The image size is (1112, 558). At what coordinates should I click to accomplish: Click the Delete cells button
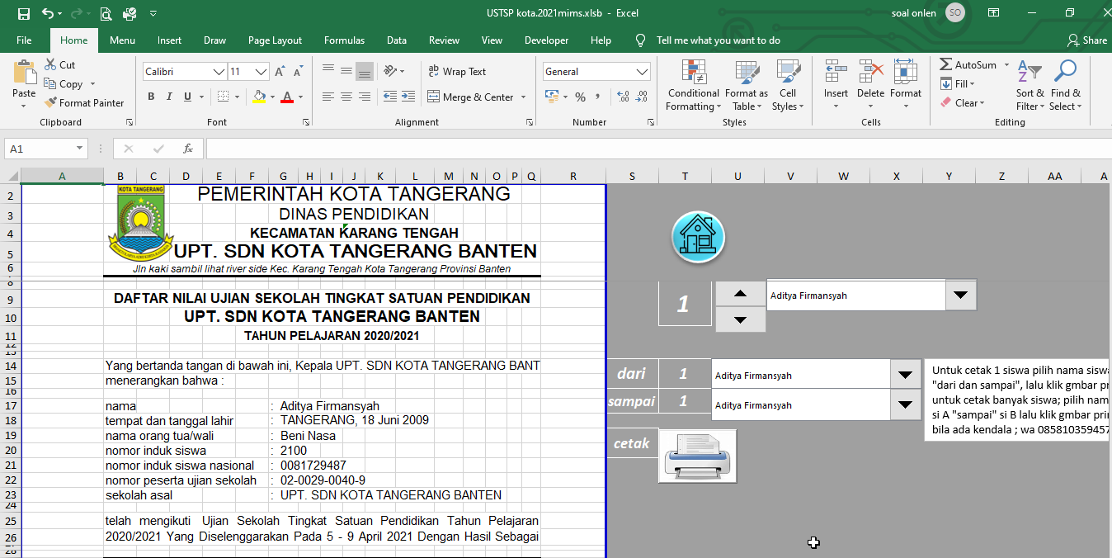pyautogui.click(x=870, y=85)
